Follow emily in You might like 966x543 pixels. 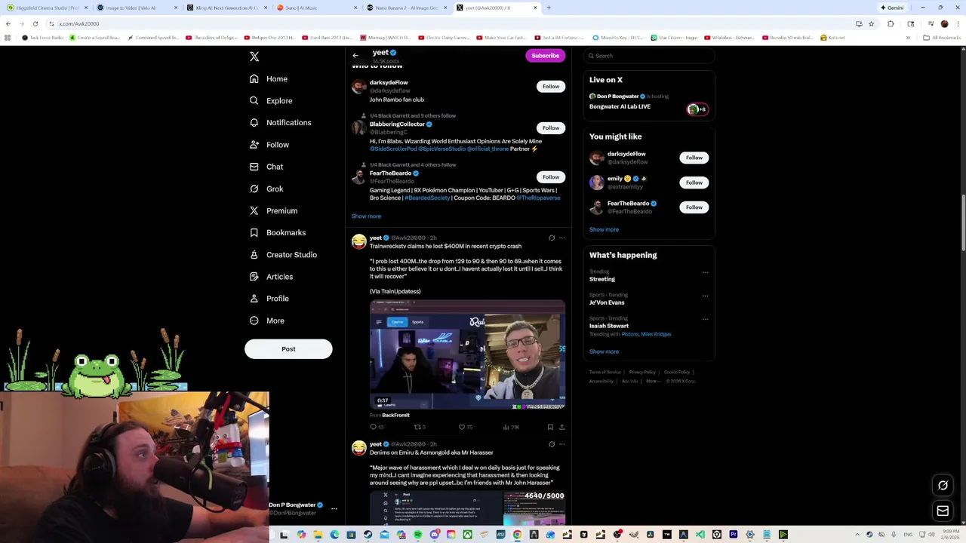click(x=694, y=183)
